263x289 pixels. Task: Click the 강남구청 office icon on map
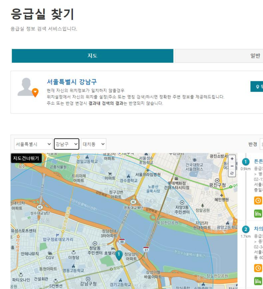88,279
